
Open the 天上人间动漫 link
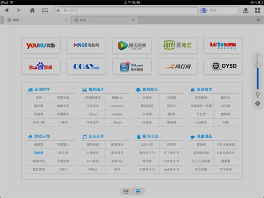coord(201,161)
